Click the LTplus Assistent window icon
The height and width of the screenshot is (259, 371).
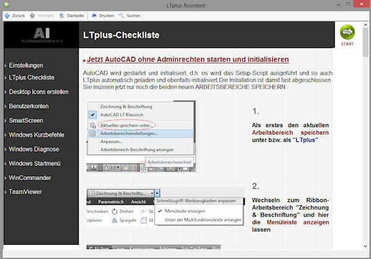(6, 5)
